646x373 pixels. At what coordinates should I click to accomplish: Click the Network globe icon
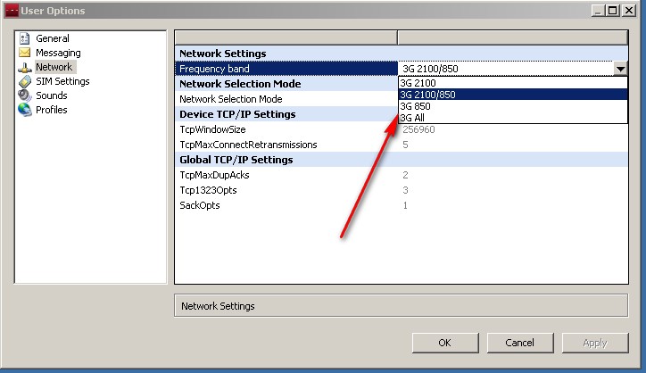(25, 67)
